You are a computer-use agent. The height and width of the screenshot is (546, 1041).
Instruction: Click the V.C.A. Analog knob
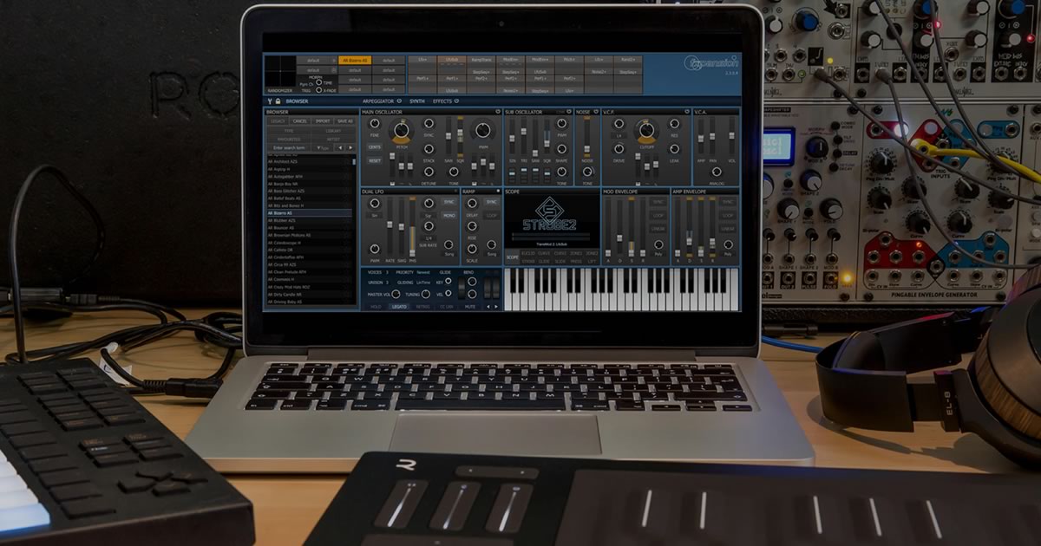point(716,173)
